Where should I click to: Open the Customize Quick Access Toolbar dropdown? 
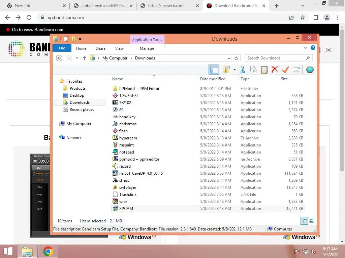[x=80, y=39]
